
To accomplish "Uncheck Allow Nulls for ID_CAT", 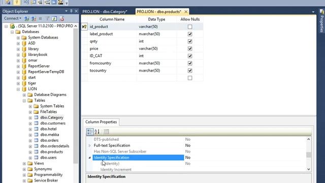I will coord(190,56).
